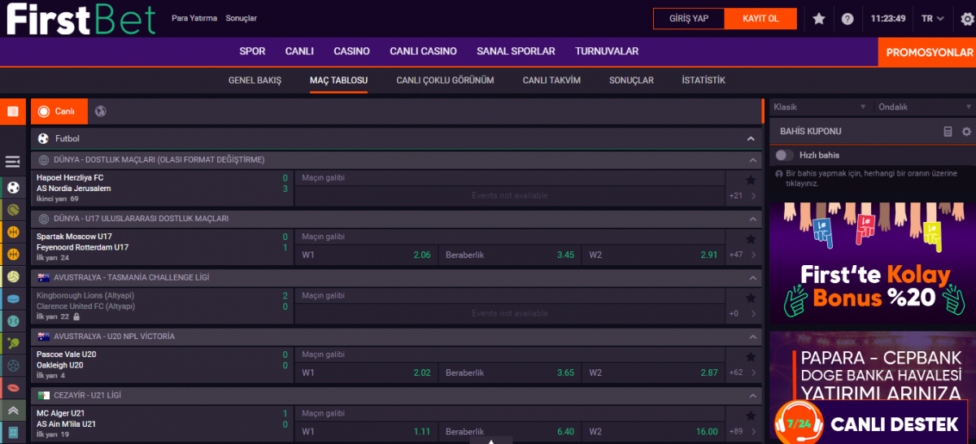Collapse Dünya - Dostluk Maçları league

753,160
